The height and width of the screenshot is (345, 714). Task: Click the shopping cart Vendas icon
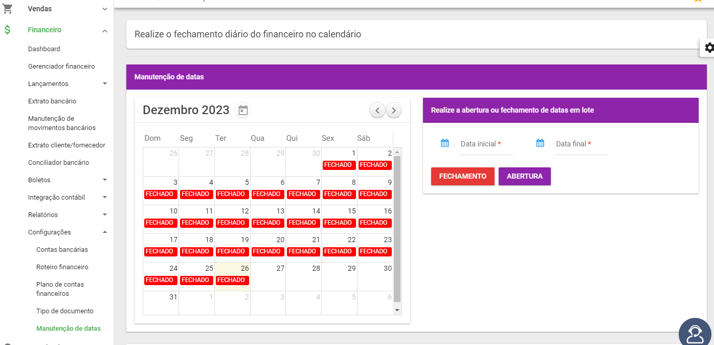click(8, 9)
